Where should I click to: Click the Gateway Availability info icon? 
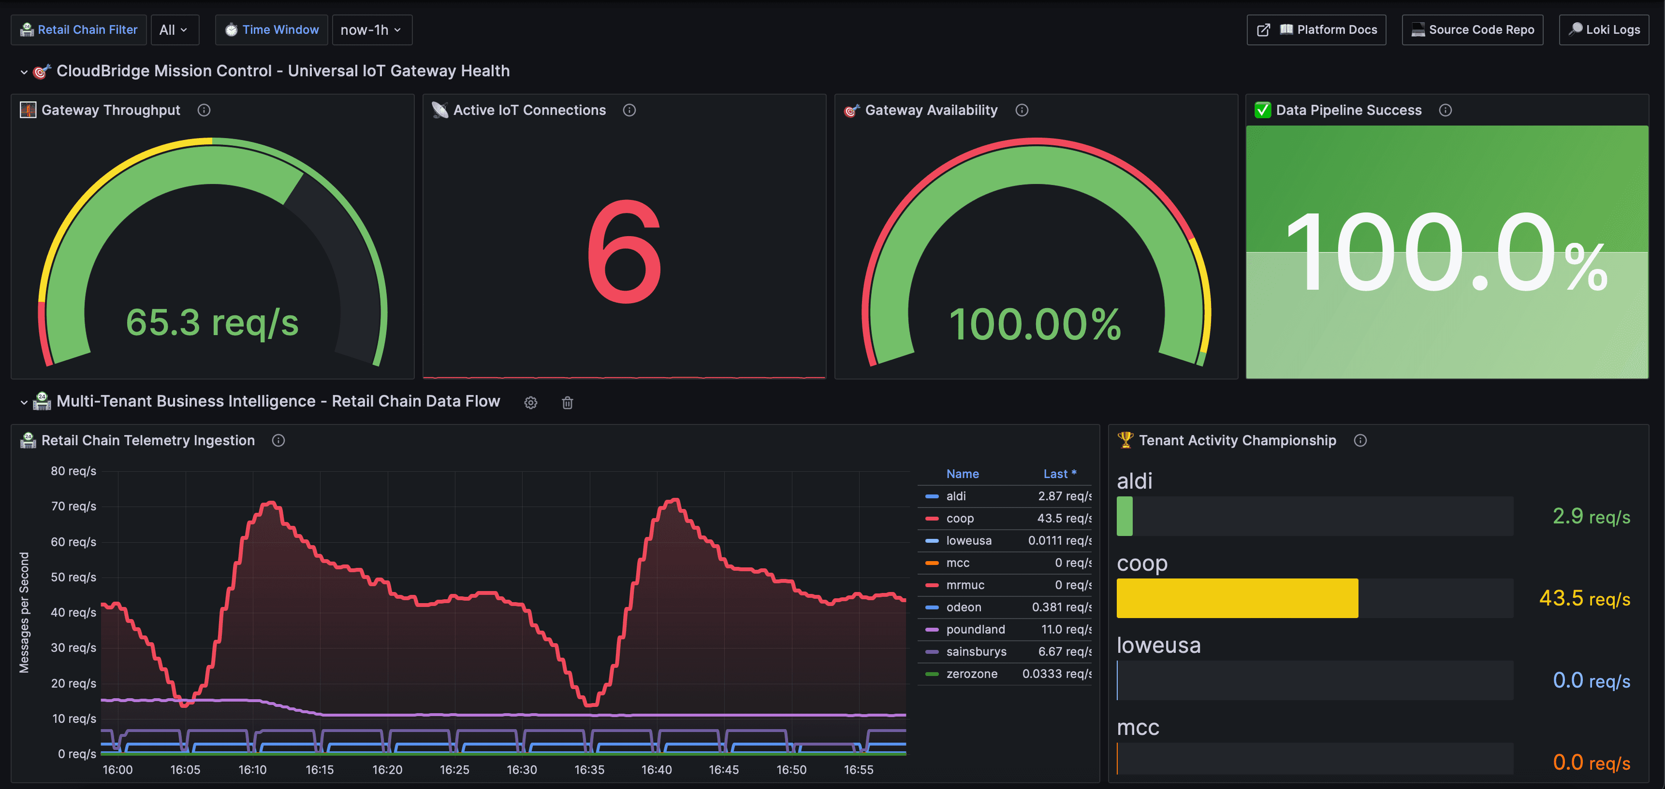[x=1022, y=110]
